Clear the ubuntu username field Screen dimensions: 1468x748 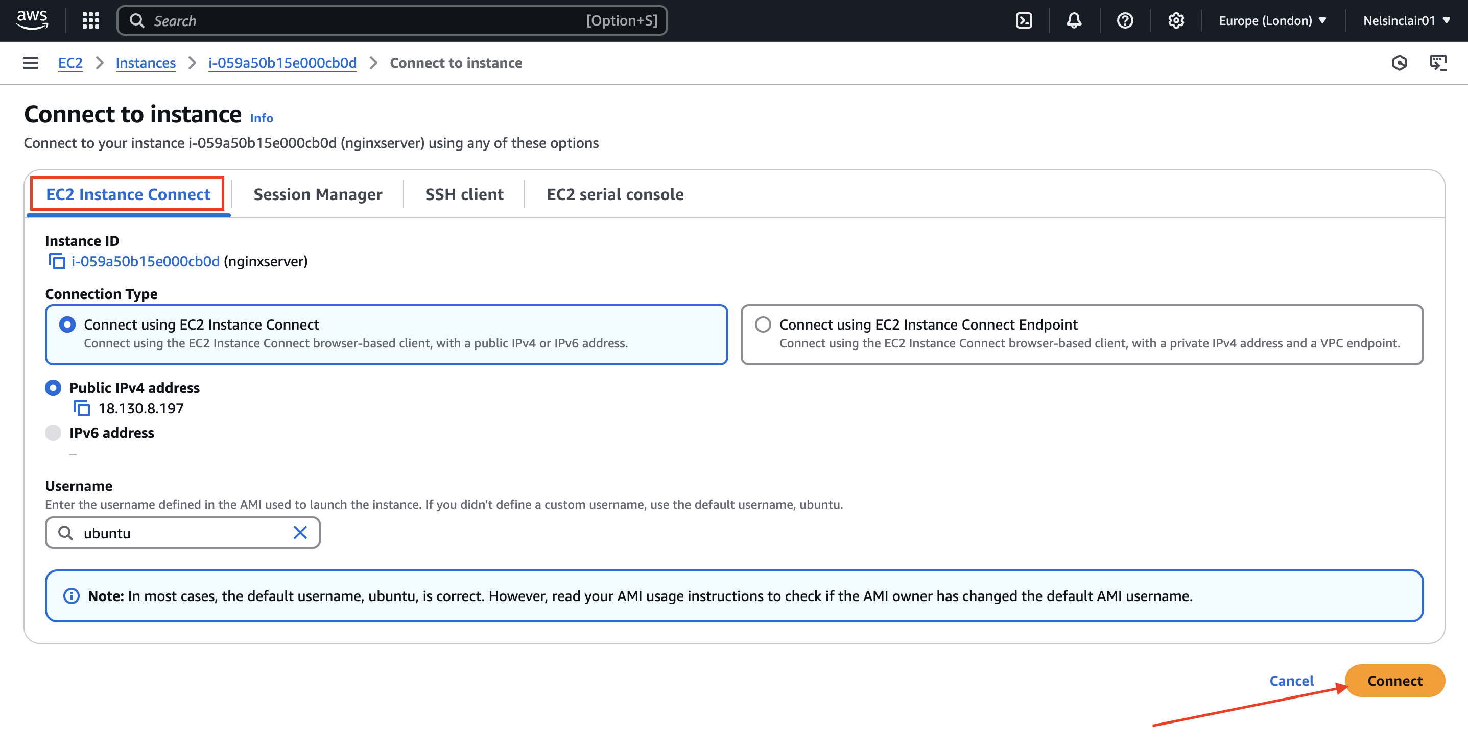(300, 532)
